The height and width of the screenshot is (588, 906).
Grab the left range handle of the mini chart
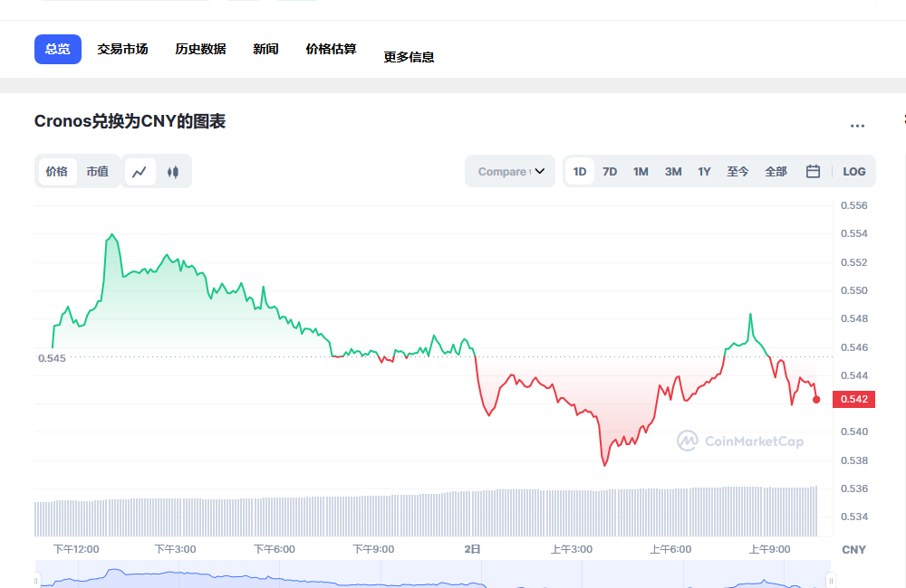pos(36,581)
